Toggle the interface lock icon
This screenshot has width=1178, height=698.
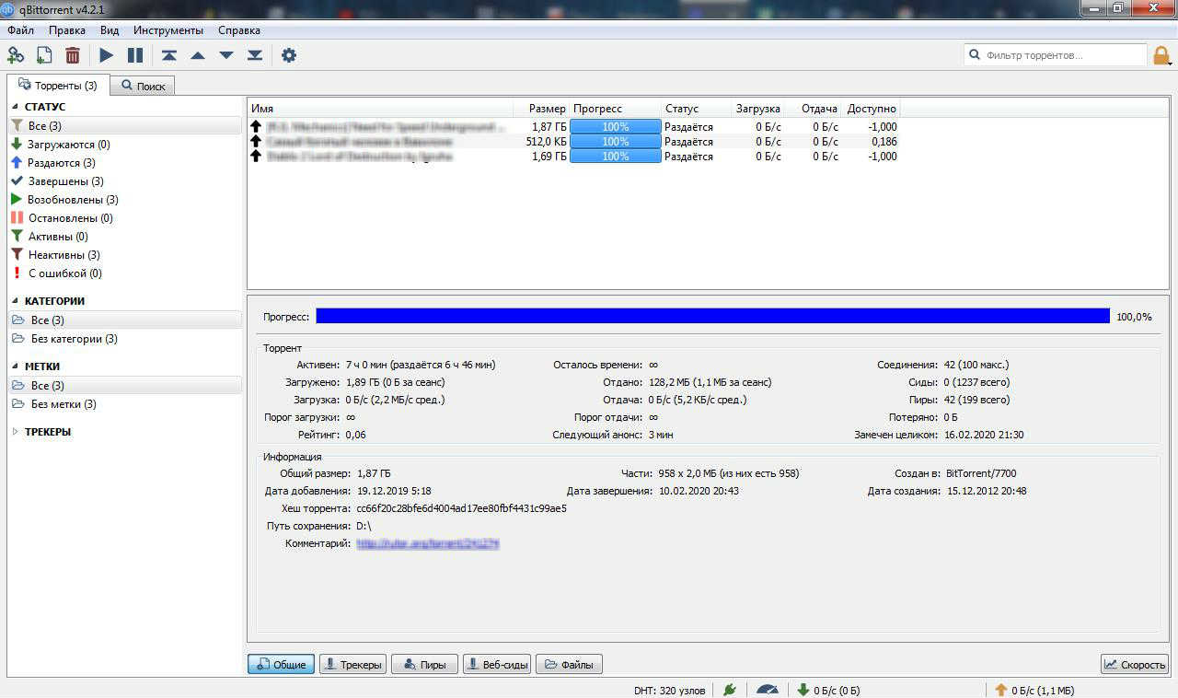click(1161, 55)
